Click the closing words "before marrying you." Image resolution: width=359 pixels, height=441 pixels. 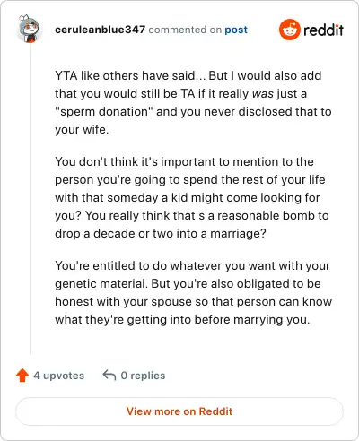click(252, 320)
